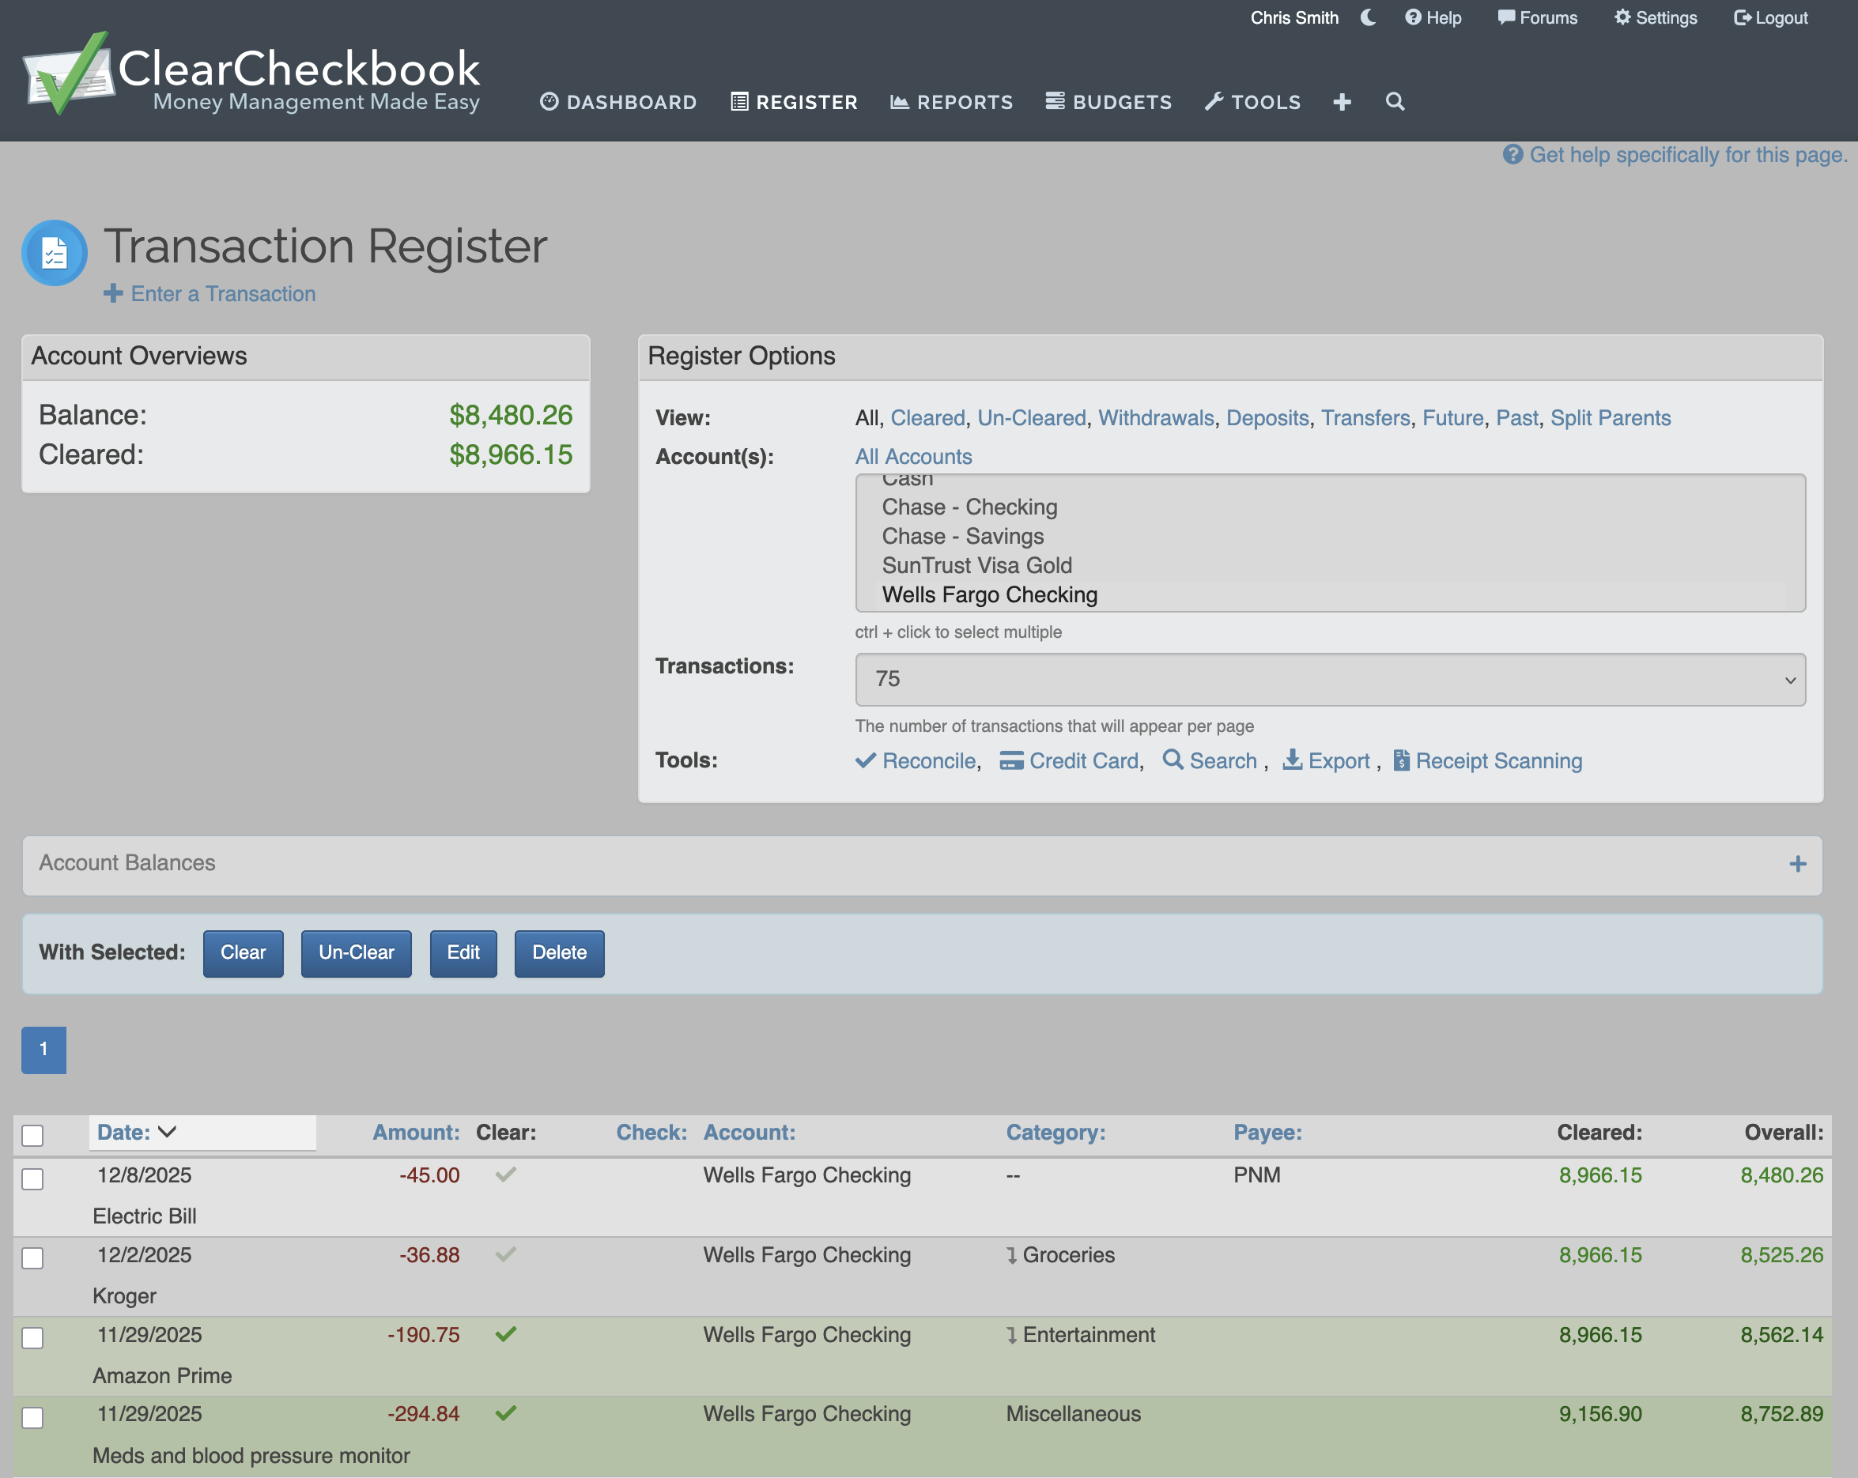
Task: Open search magnifier in navigation bar
Action: [1395, 102]
